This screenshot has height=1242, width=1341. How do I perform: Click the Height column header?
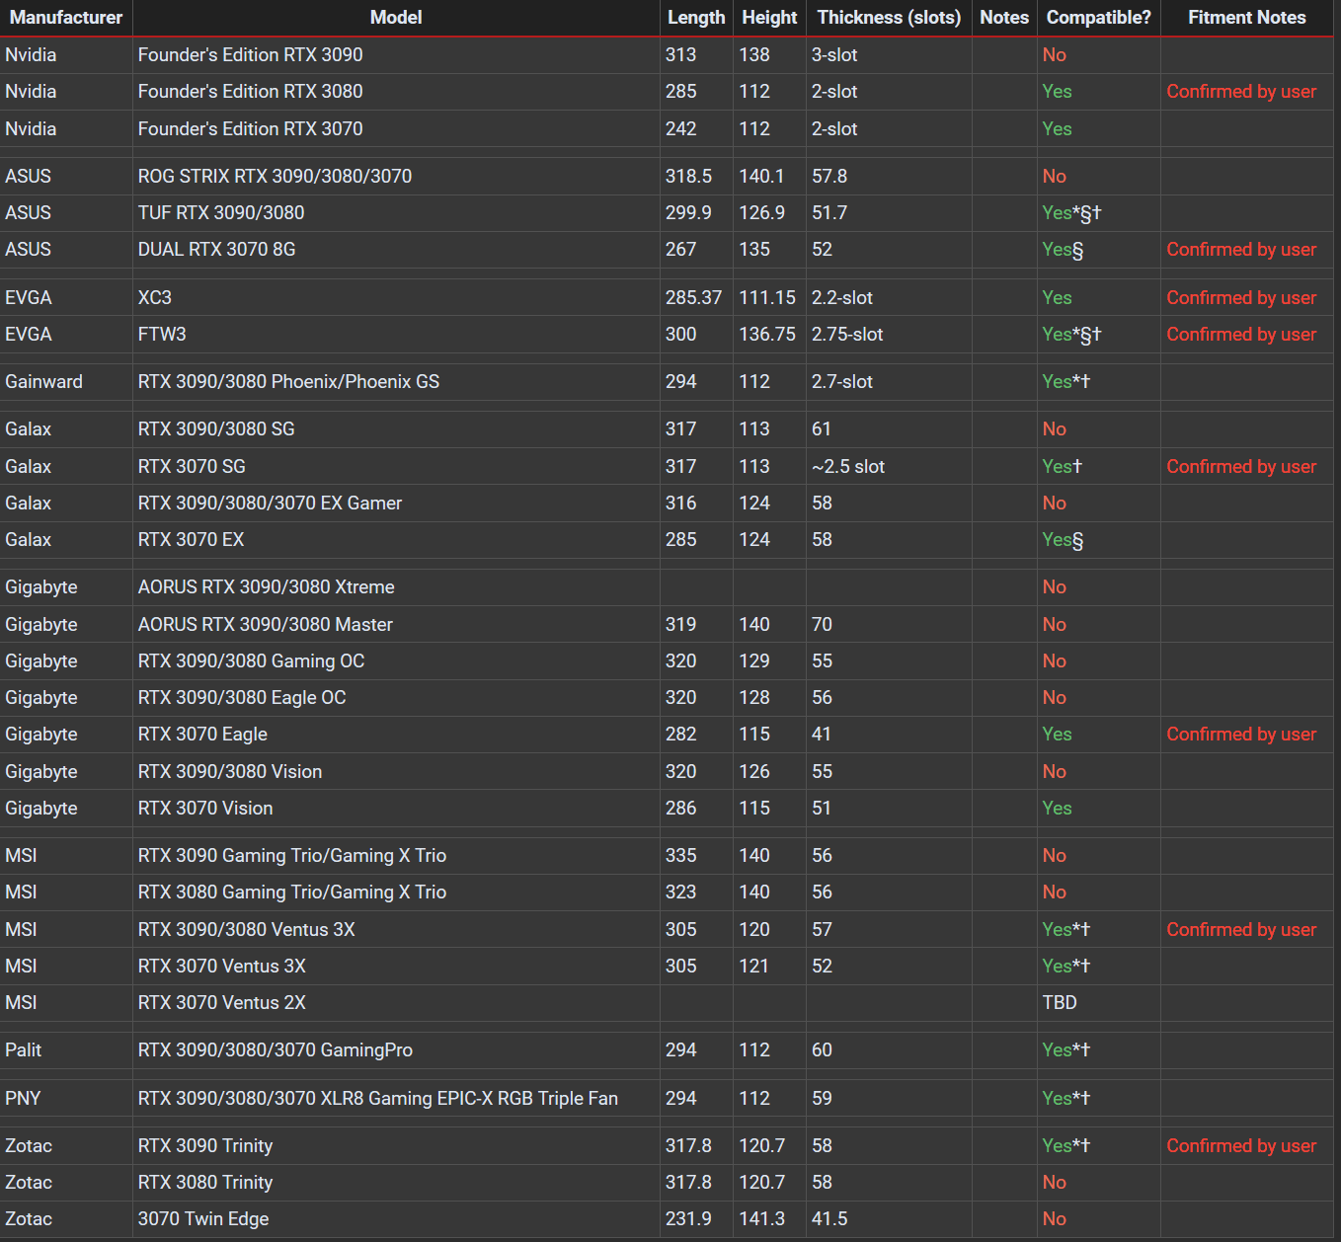[x=769, y=18]
